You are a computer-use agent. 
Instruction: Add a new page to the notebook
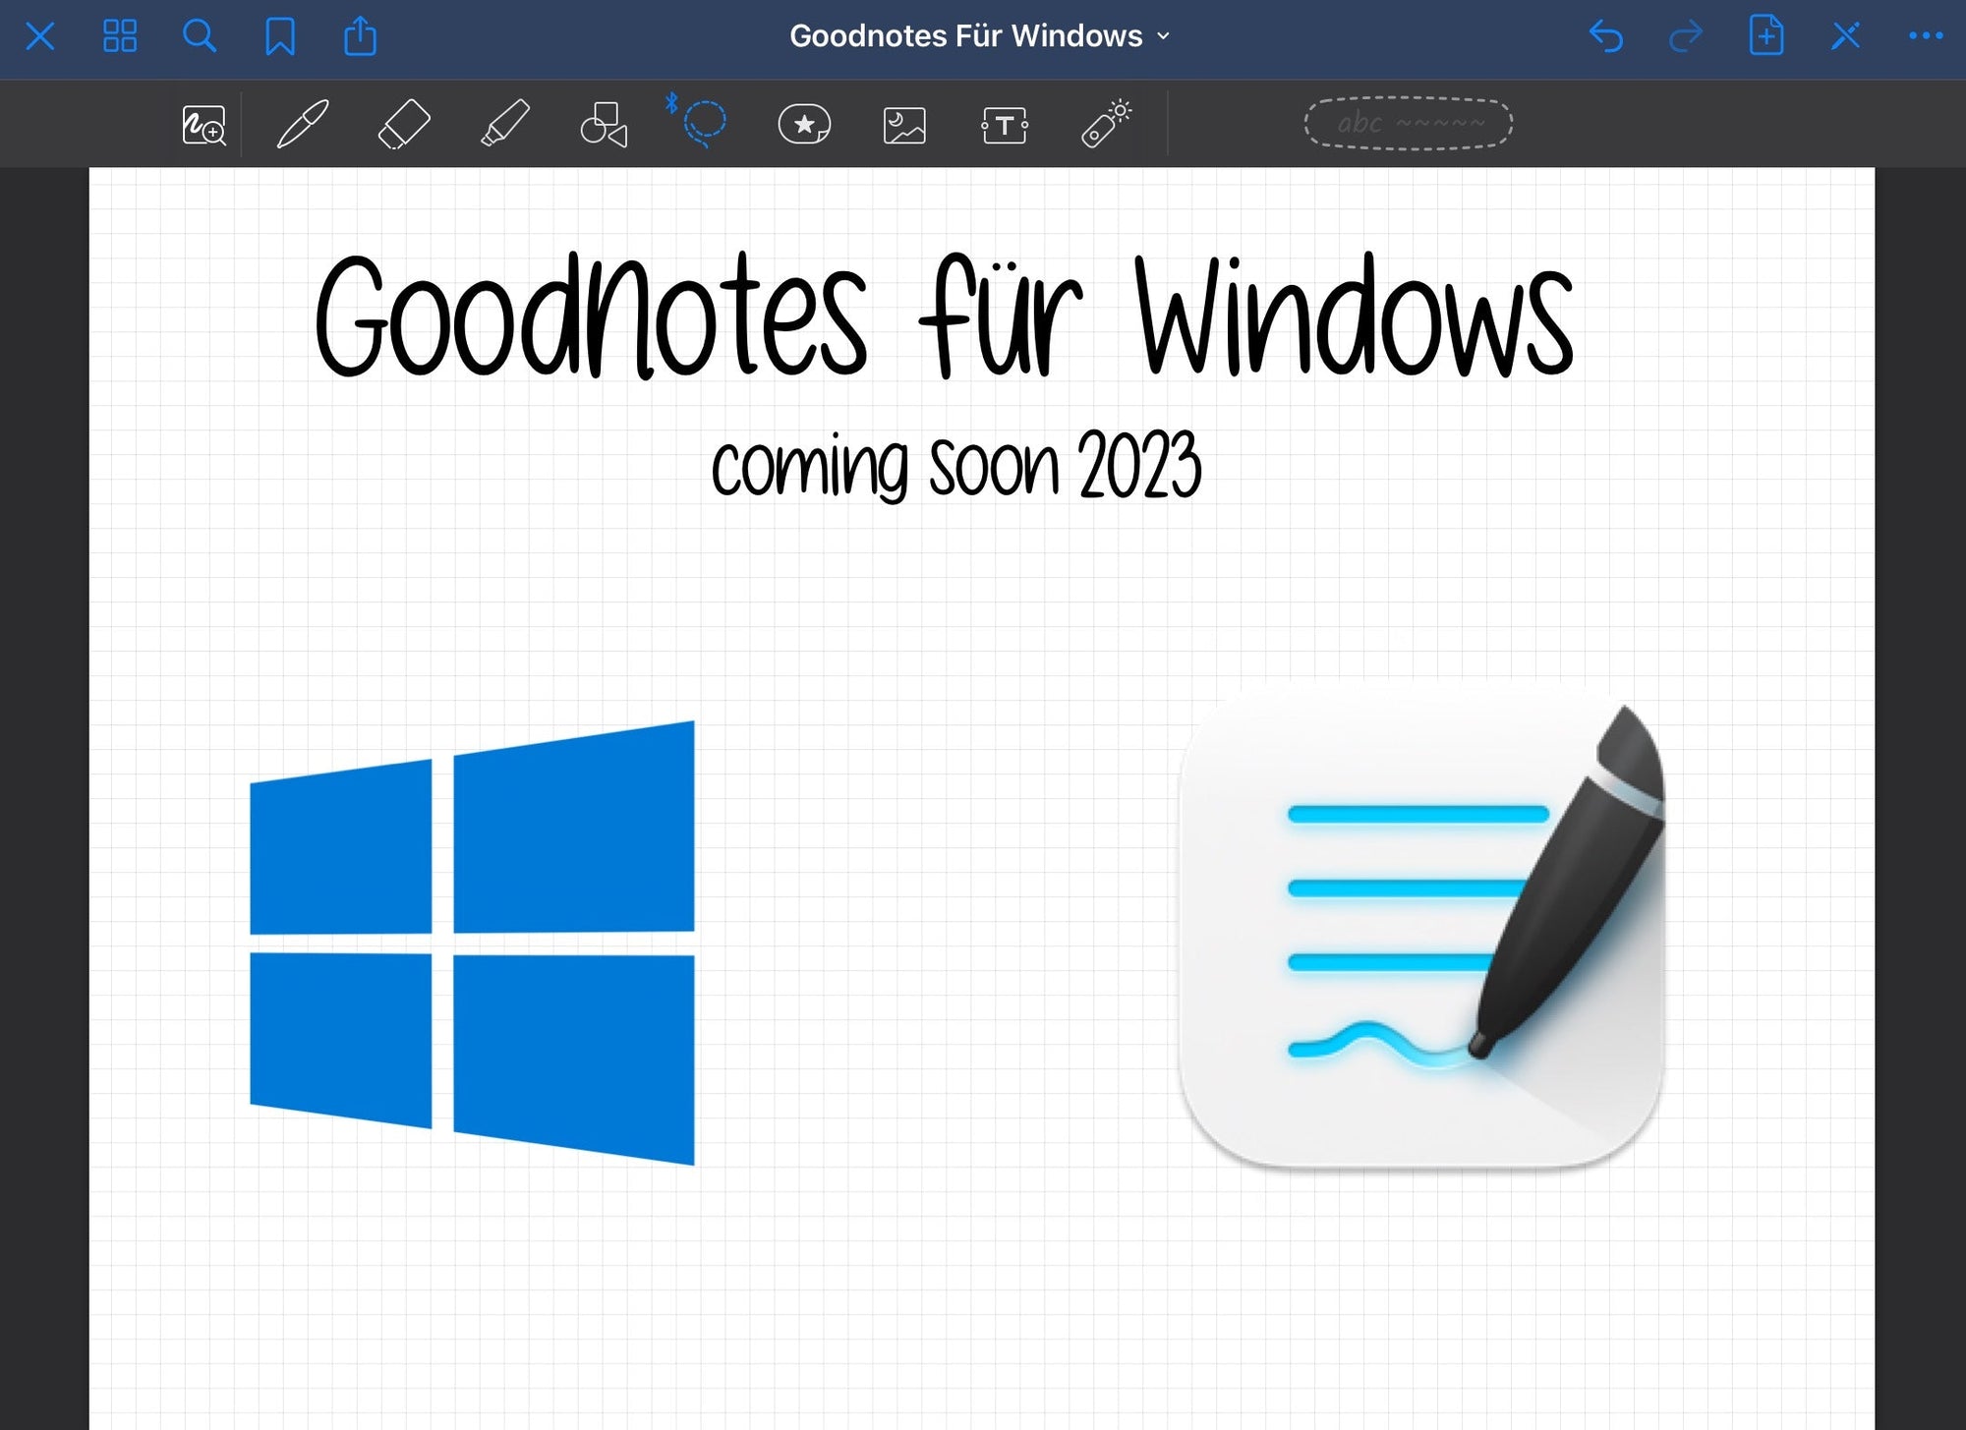point(1767,36)
